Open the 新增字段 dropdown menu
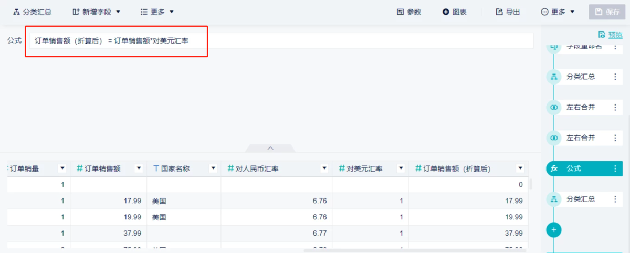The image size is (630, 253). 97,12
